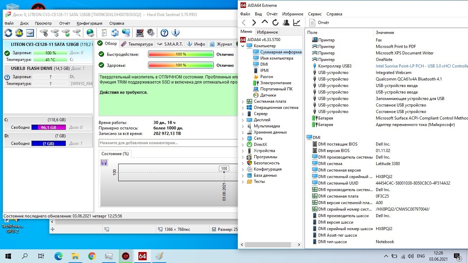The width and height of the screenshot is (468, 263).
Task: Open the Журнал tab in Sentinel
Action: pyautogui.click(x=221, y=44)
